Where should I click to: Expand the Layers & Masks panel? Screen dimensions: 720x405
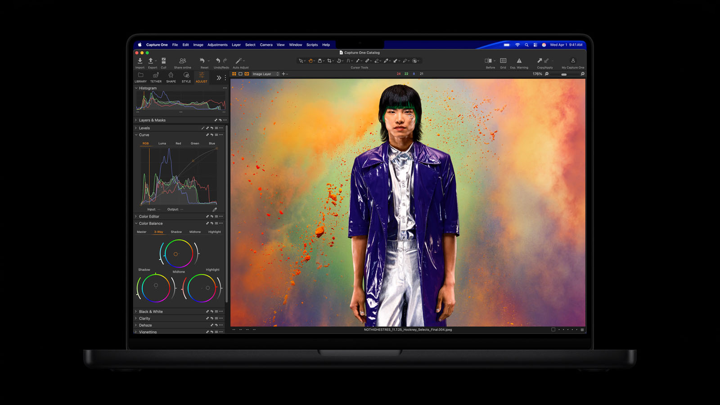[136, 120]
